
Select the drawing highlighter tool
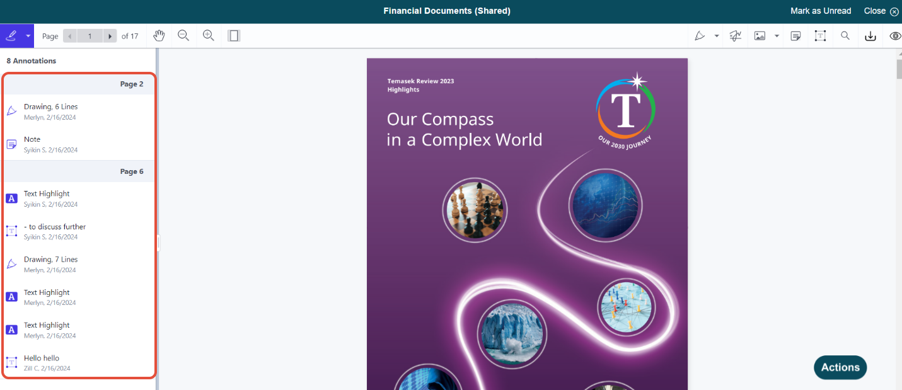pyautogui.click(x=699, y=36)
